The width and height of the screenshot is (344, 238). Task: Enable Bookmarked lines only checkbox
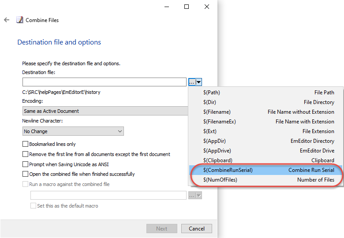[26, 144]
